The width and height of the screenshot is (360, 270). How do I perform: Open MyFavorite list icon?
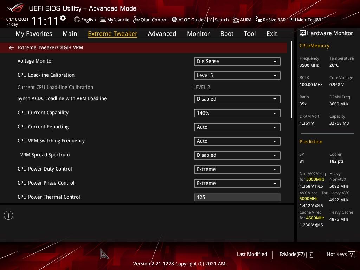point(103,20)
